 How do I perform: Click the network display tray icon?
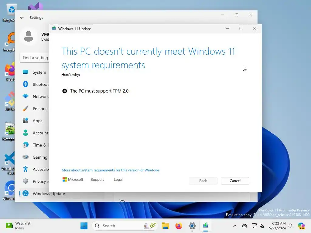tap(254, 226)
